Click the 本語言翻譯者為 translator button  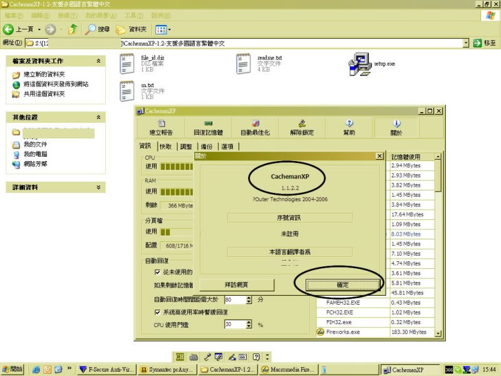[x=289, y=252]
